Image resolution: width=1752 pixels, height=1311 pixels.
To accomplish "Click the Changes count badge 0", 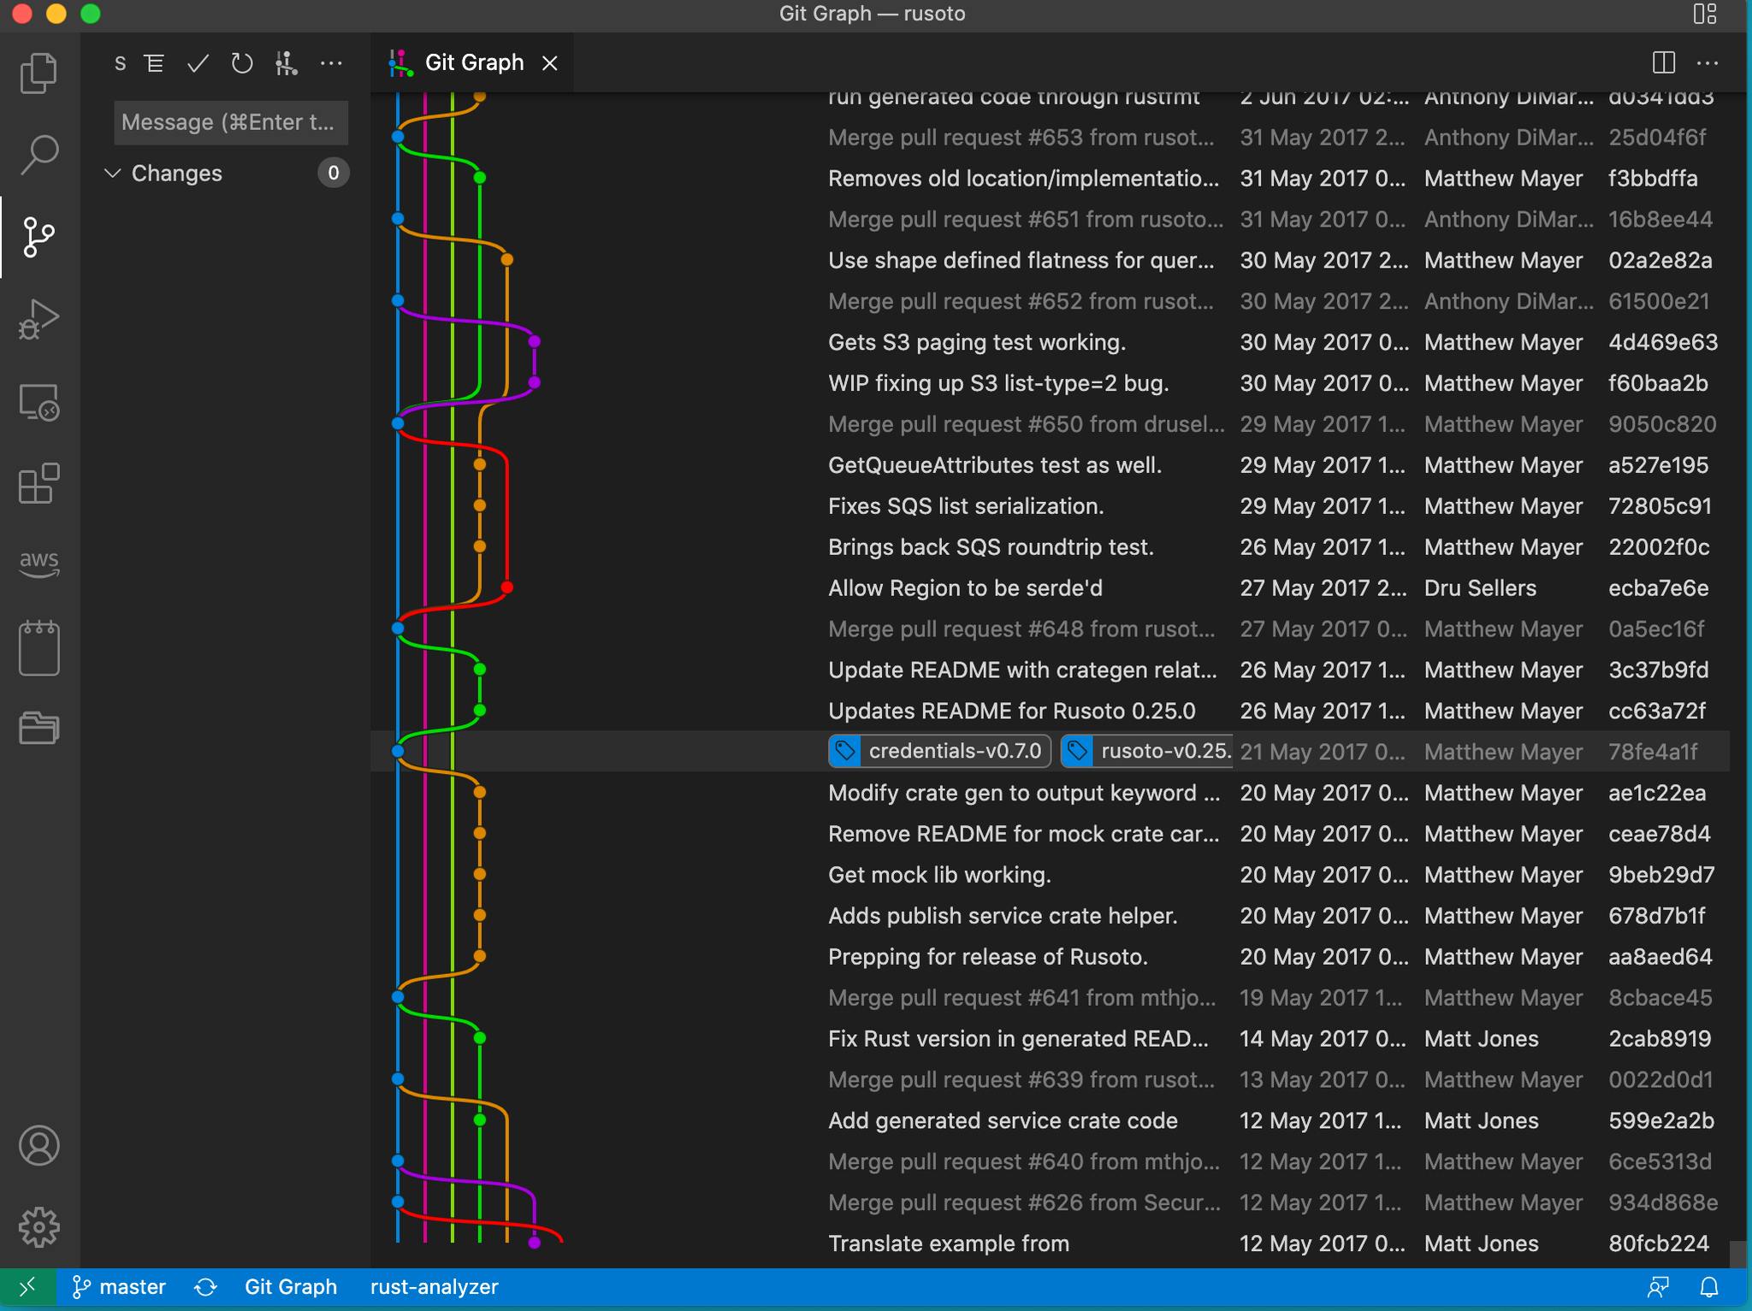I will click(x=333, y=174).
